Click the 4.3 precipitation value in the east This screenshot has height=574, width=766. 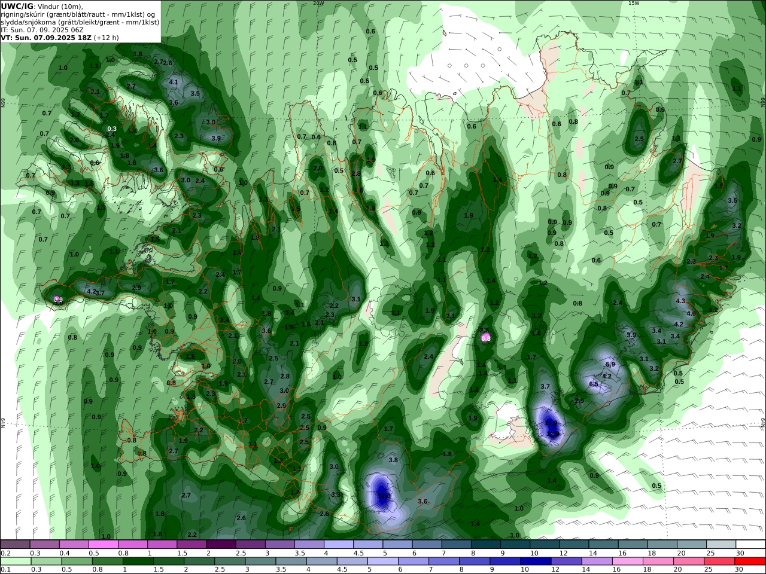pos(680,301)
